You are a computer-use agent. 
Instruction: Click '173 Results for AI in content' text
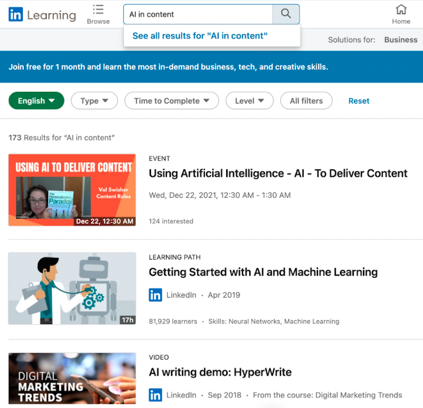point(62,138)
